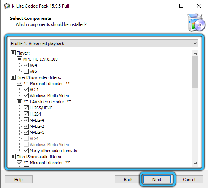This screenshot has width=208, height=188.
Task: Click the installer box and disc icon
Action: point(196,22)
